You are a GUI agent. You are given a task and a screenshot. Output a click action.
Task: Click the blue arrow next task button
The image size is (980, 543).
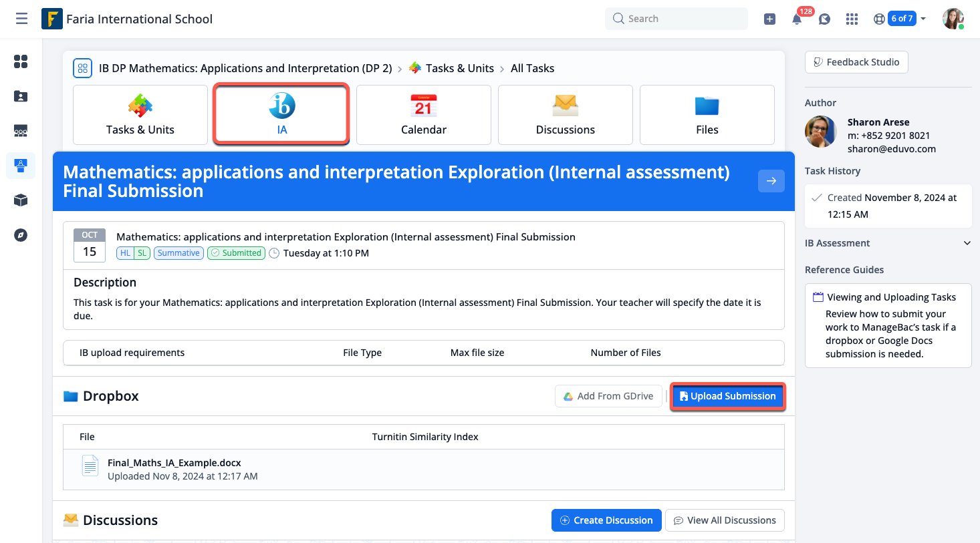pos(771,181)
